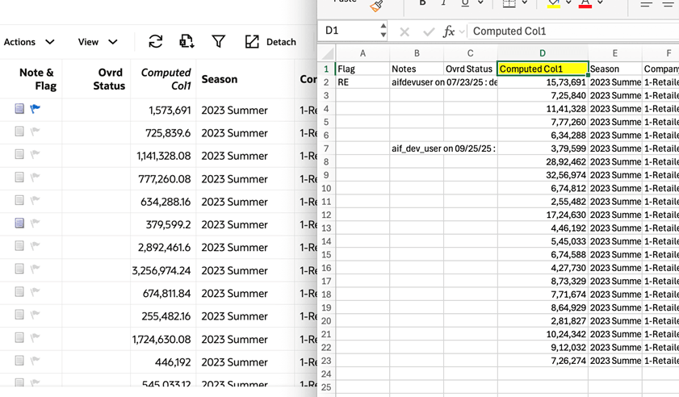
Task: Select cell D1 Computed Col1 in Excel
Action: (543, 69)
